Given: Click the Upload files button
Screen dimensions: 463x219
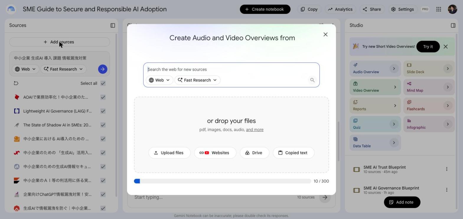Looking at the screenshot, I should pyautogui.click(x=169, y=153).
